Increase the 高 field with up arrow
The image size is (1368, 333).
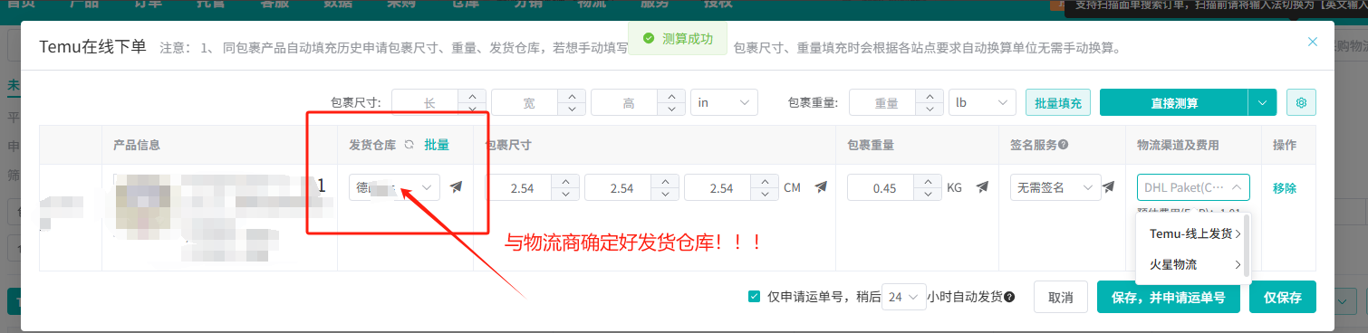(671, 97)
